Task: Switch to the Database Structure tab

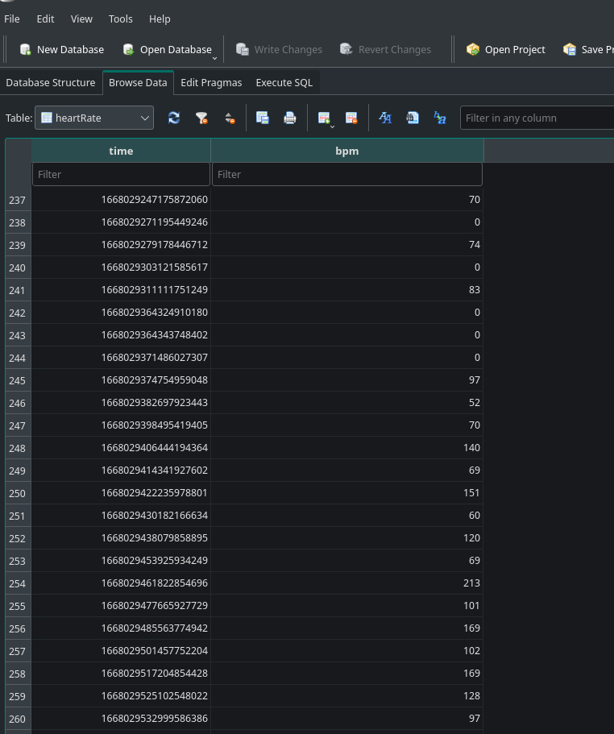Action: click(51, 82)
